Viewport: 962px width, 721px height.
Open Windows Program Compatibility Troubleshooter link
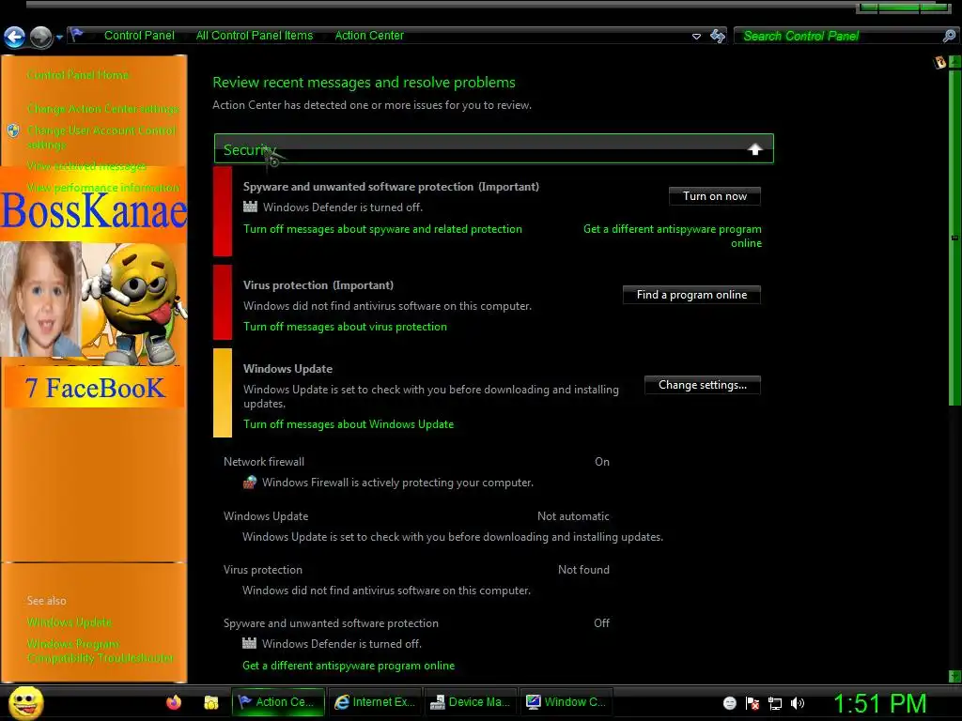100,652
